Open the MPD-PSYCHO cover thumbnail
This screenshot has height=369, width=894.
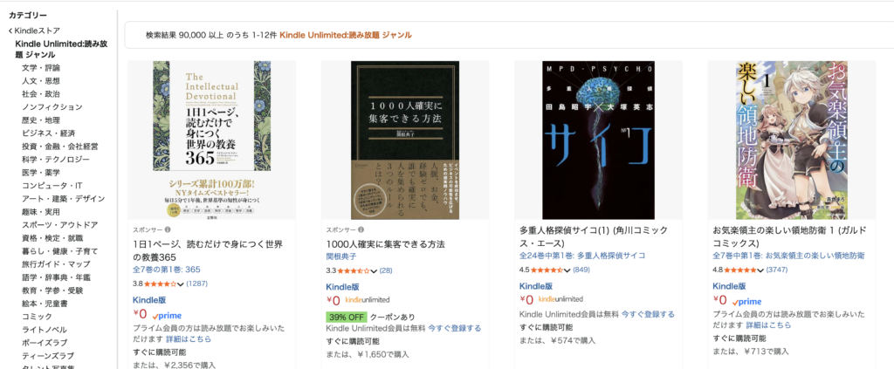[x=598, y=140]
